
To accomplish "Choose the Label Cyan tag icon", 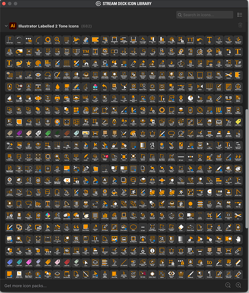I will [x=19, y=263].
